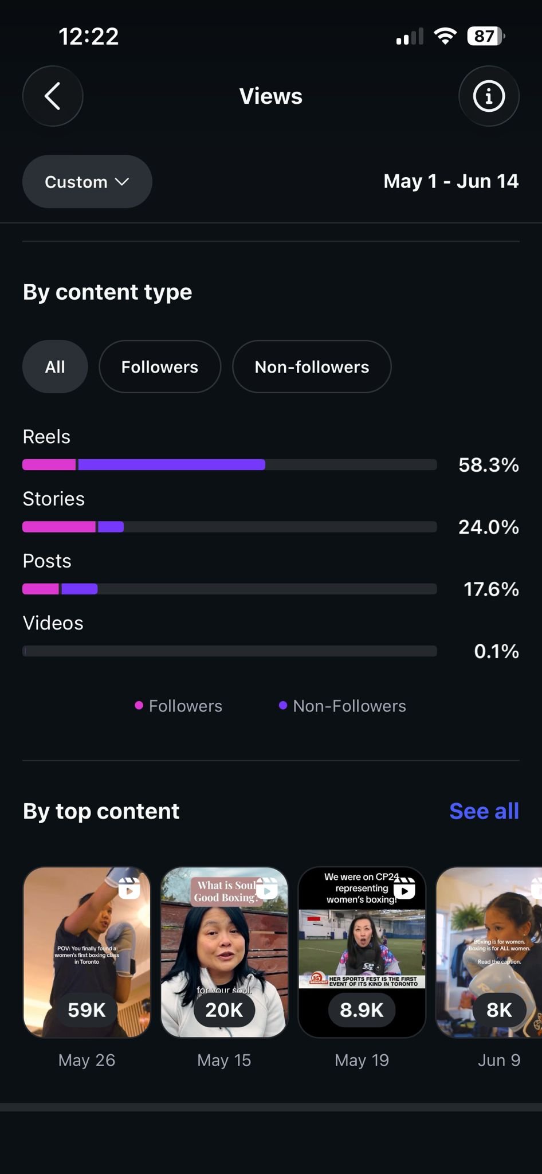Screen dimensions: 542x1174
Task: Tap reel icon on May 26 thumbnail
Action: tap(129, 888)
